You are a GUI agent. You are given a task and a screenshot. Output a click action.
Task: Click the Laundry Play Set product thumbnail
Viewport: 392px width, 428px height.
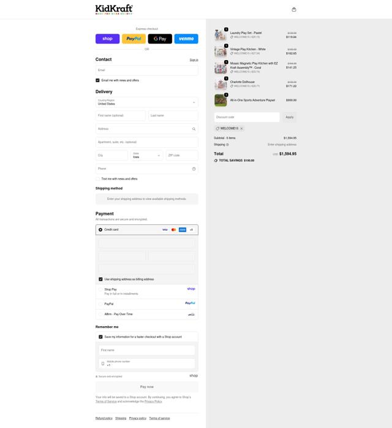[x=221, y=35]
